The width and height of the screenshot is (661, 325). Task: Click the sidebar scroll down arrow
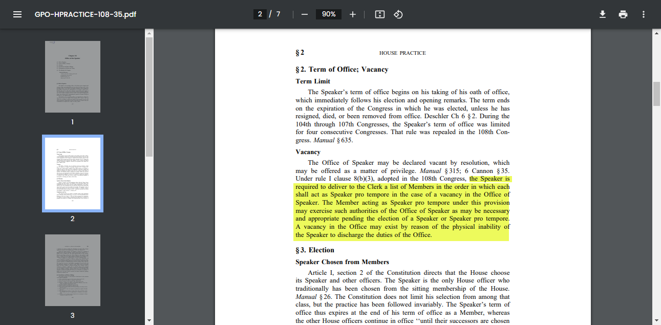[x=150, y=320]
